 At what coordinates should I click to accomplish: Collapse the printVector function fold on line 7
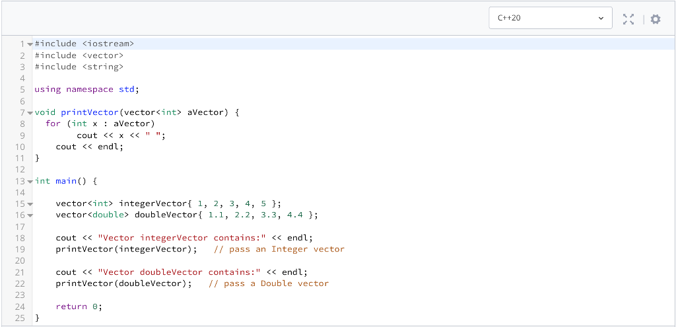[30, 112]
